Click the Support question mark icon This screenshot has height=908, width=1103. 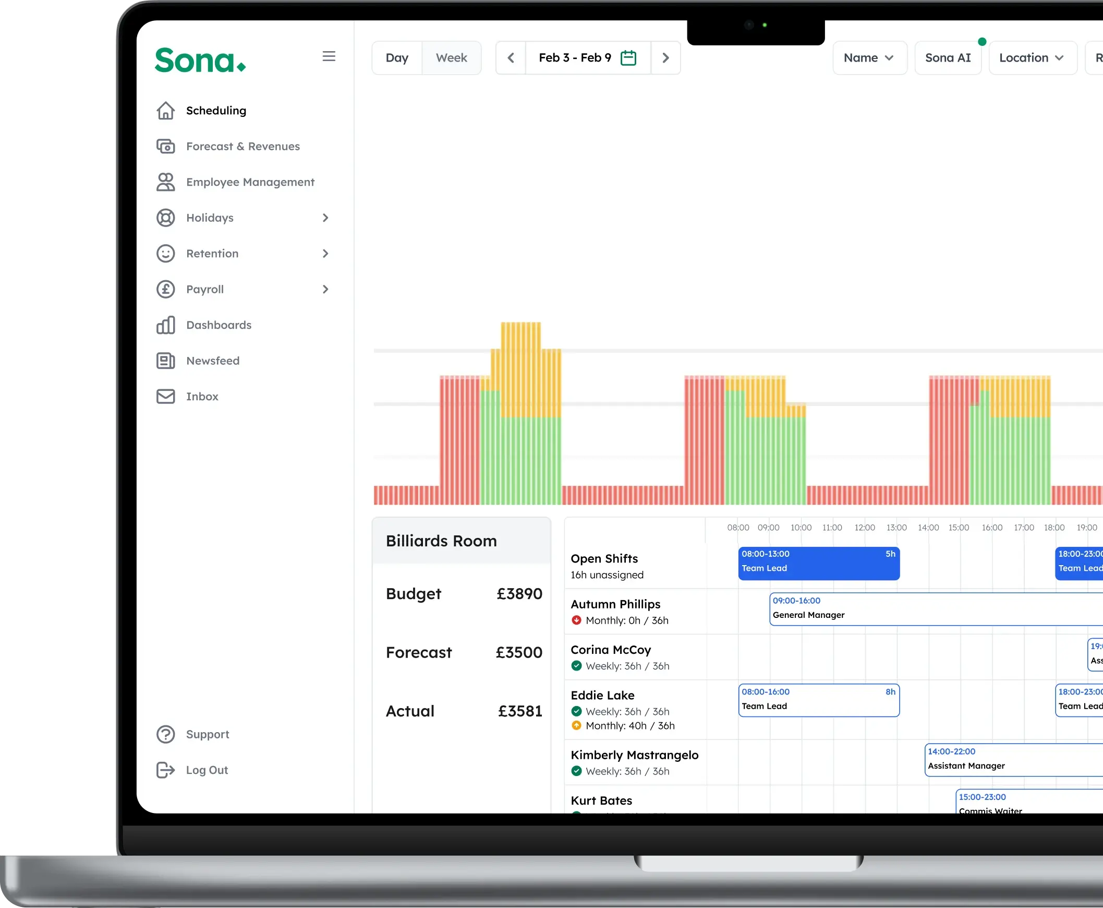tap(166, 734)
